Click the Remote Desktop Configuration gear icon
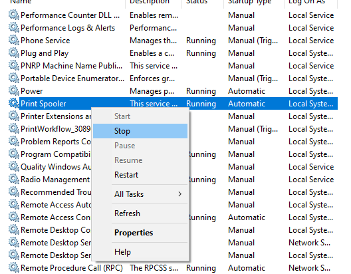Image resolution: width=351 pixels, height=274 pixels. click(14, 230)
